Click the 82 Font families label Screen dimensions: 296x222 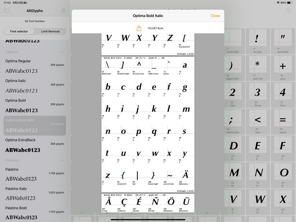[x=35, y=21]
